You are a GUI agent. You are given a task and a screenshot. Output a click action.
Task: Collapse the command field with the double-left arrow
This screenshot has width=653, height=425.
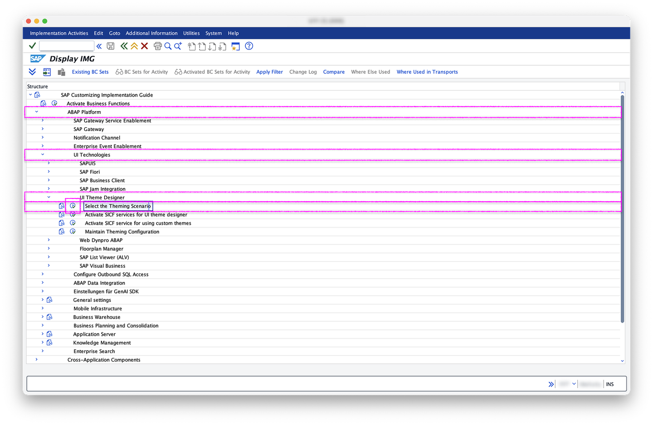[x=99, y=46]
